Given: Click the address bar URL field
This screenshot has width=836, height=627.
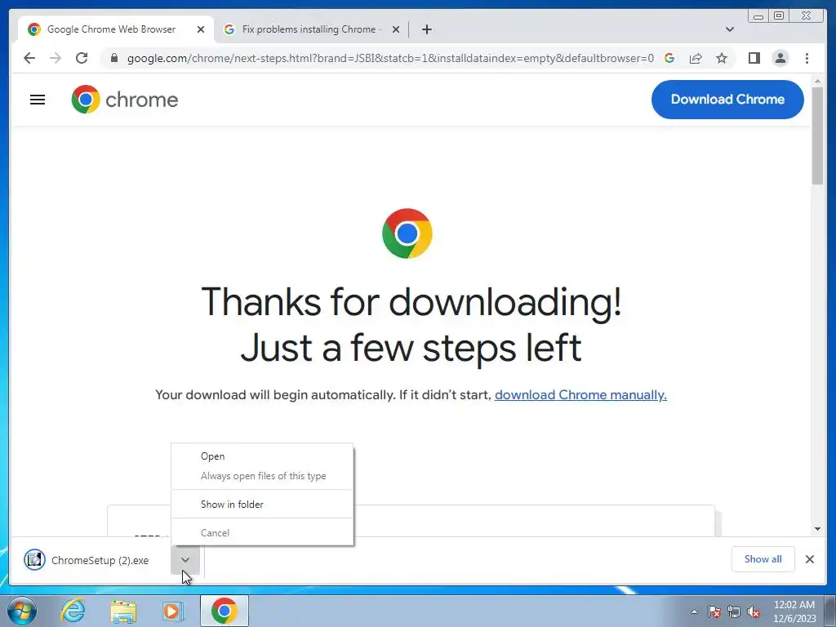Looking at the screenshot, I should pos(390,58).
